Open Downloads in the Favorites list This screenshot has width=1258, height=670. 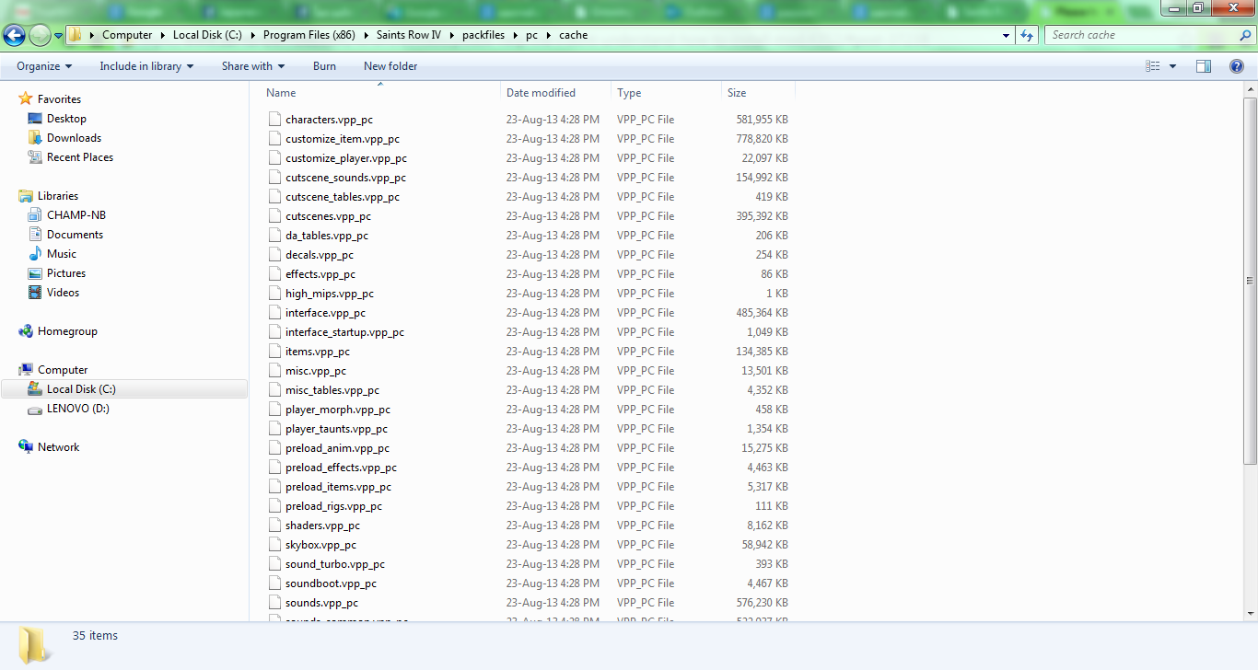click(x=74, y=138)
